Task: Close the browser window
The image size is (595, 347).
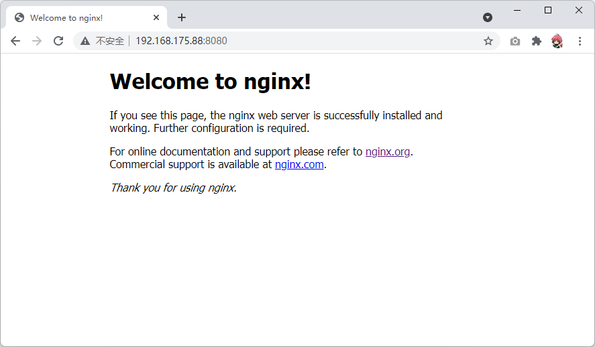Action: 579,10
